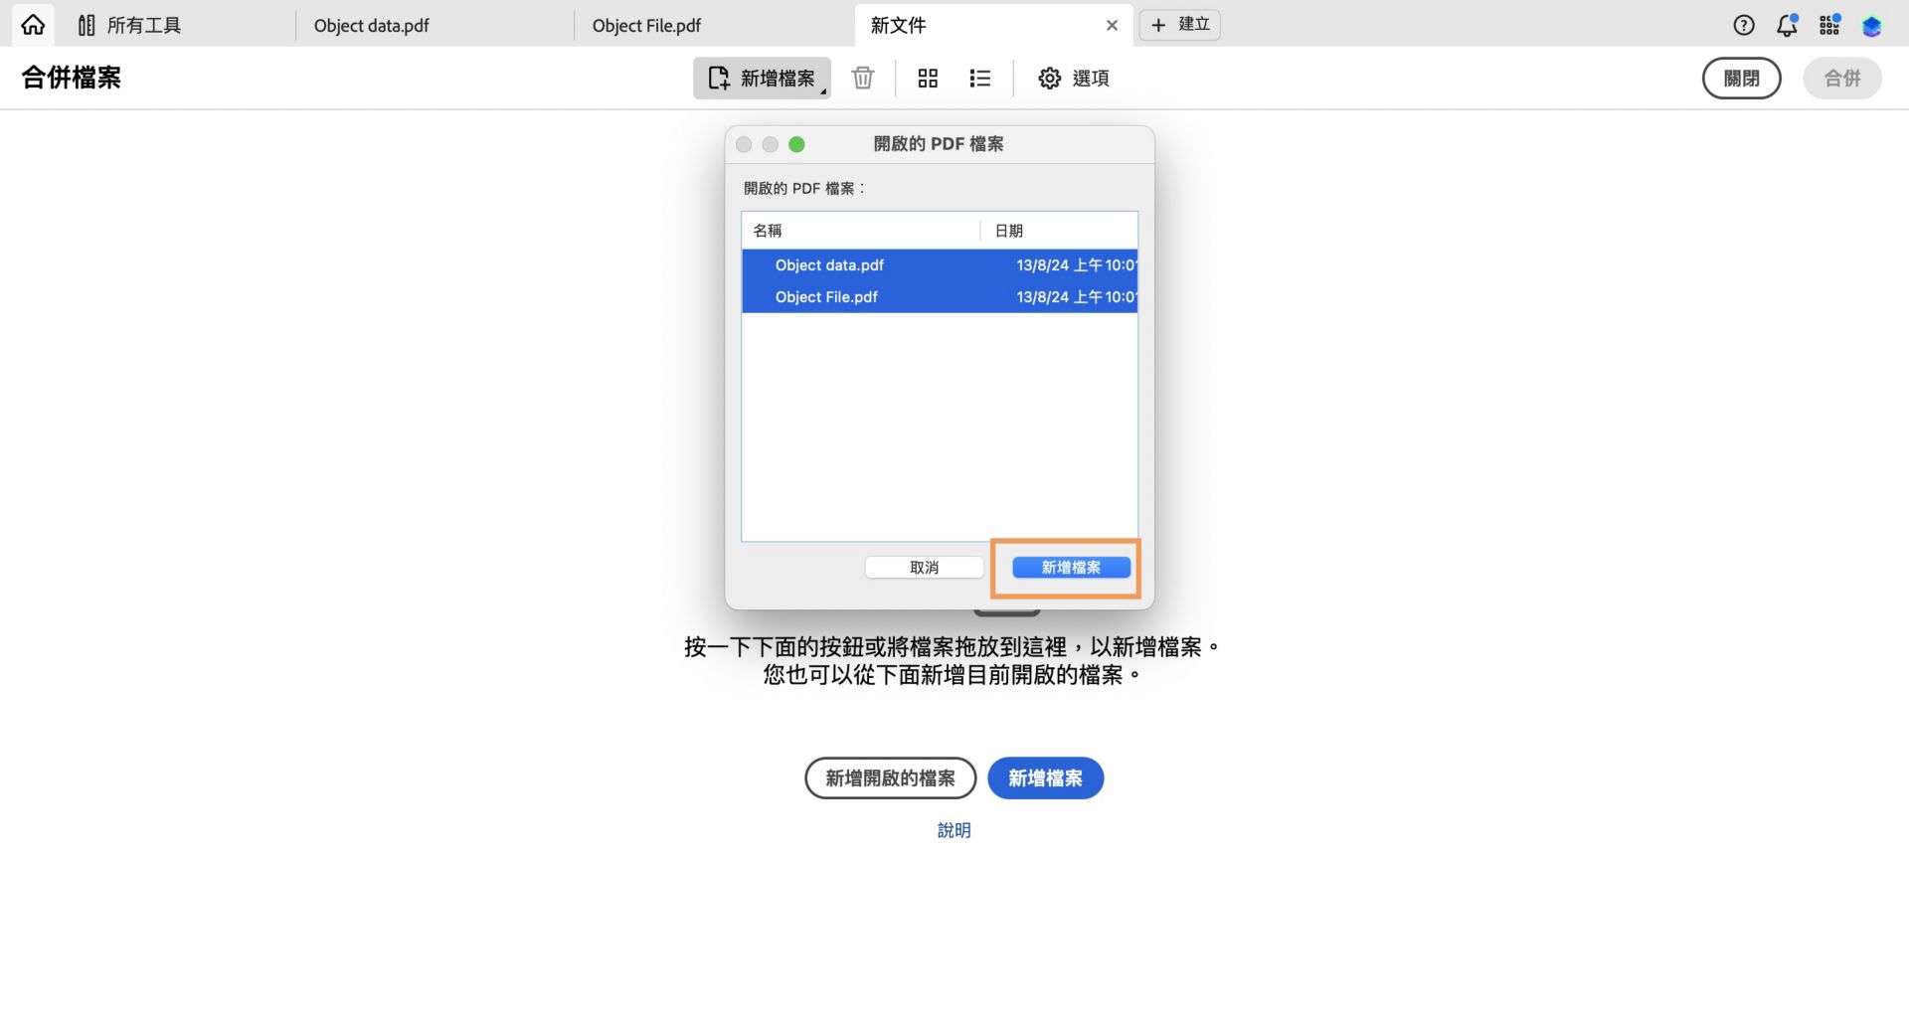Switch to the Object File.pdf tab

tap(645, 26)
